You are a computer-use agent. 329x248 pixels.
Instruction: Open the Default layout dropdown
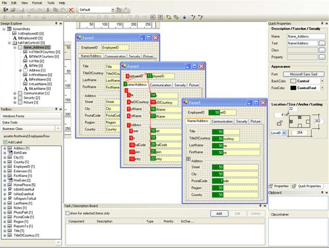pos(113,10)
